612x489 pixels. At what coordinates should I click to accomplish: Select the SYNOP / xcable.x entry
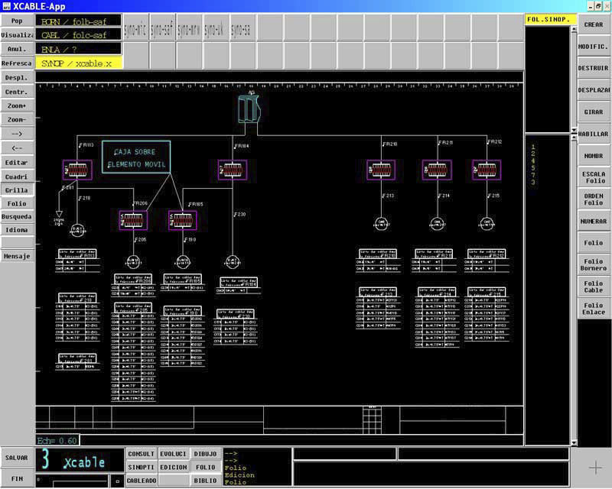[x=79, y=63]
